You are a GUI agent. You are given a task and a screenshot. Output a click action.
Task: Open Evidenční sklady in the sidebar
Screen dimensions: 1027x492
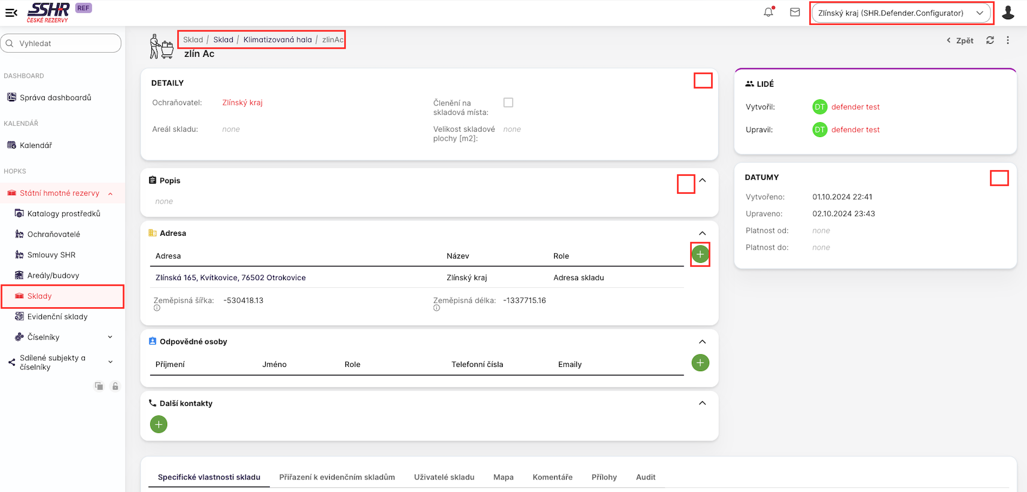tap(57, 317)
